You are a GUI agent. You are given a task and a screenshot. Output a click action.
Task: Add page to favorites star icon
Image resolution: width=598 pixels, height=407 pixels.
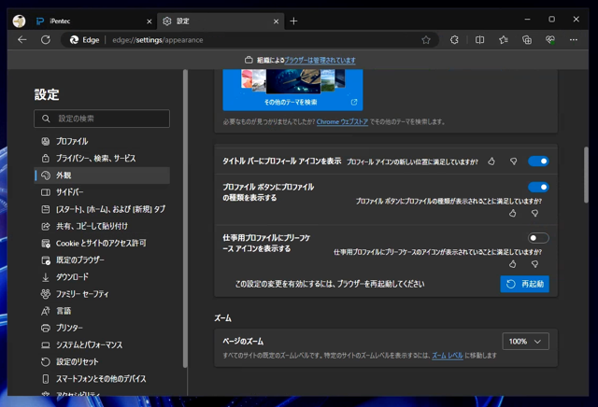pyautogui.click(x=426, y=39)
